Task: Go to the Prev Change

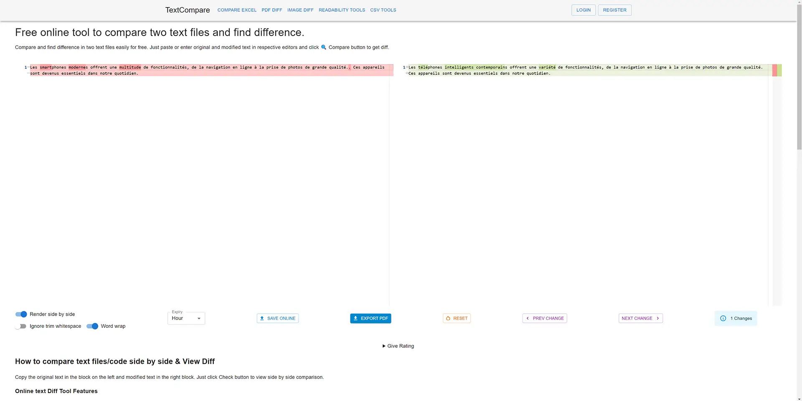Action: (545, 318)
